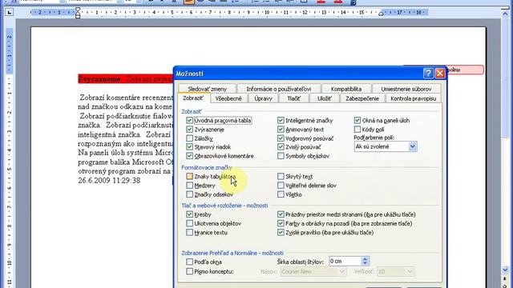This screenshot has width=513, height=288.
Task: Open the Názov font dropdown showing Courier New
Action: (313, 272)
